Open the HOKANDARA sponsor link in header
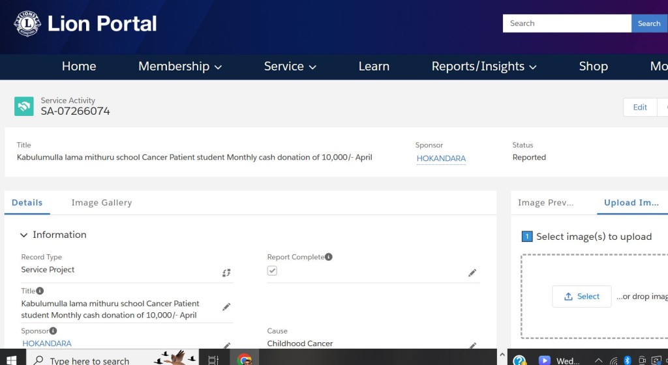 (x=441, y=158)
